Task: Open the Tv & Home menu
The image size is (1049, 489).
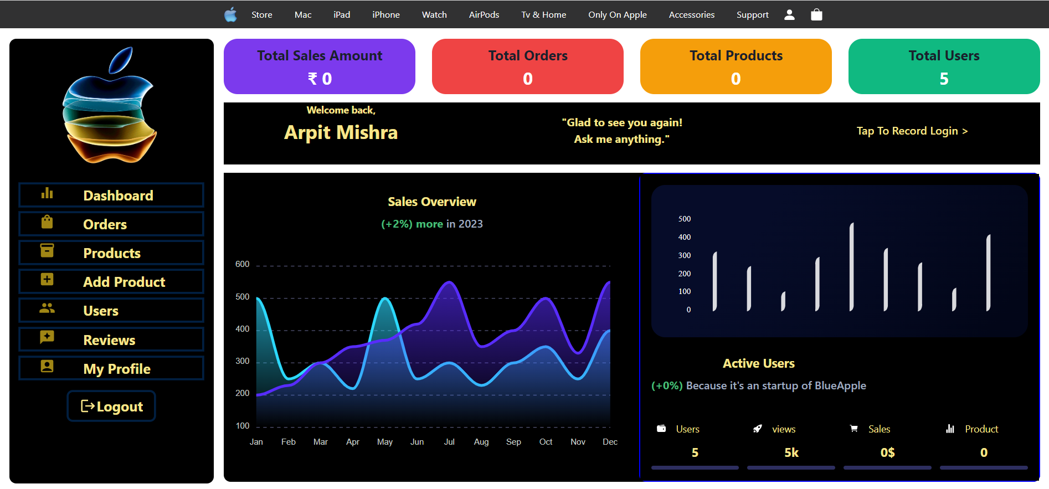Action: [543, 15]
